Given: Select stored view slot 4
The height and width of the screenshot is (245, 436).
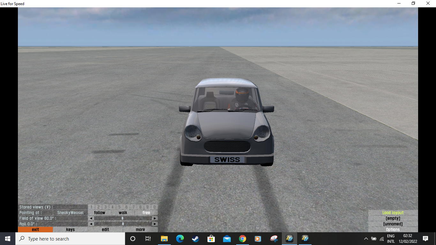Looking at the screenshot, I should (x=112, y=207).
